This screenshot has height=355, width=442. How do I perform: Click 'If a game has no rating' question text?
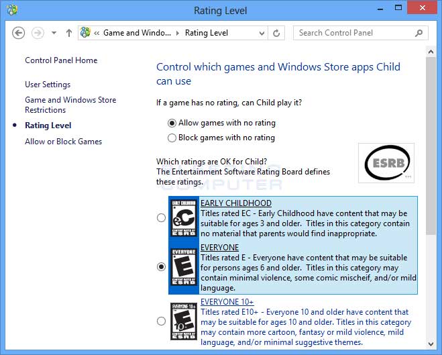(229, 103)
